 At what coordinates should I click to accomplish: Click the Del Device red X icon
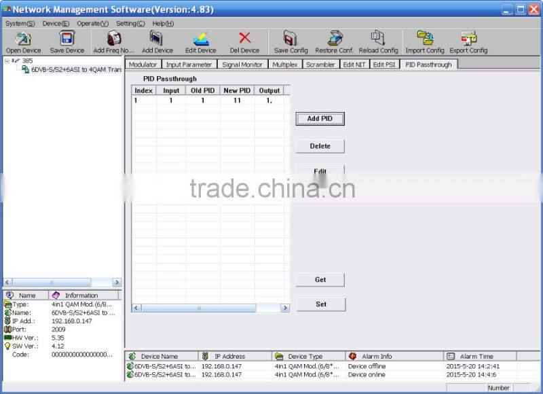tap(244, 39)
